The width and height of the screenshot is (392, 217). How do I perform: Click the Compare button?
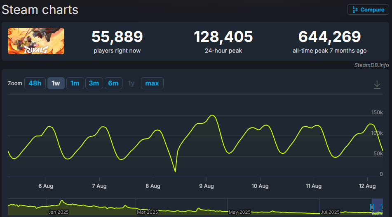tap(368, 10)
